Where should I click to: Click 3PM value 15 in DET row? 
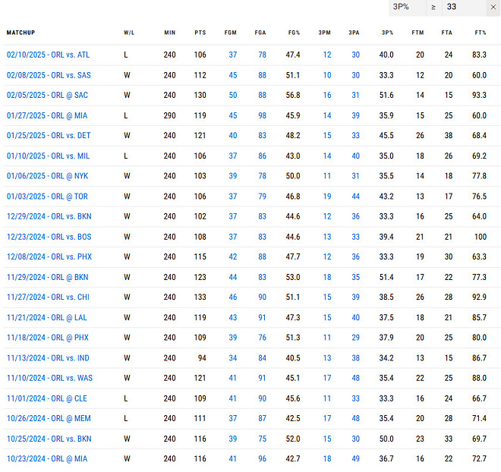[x=327, y=135]
